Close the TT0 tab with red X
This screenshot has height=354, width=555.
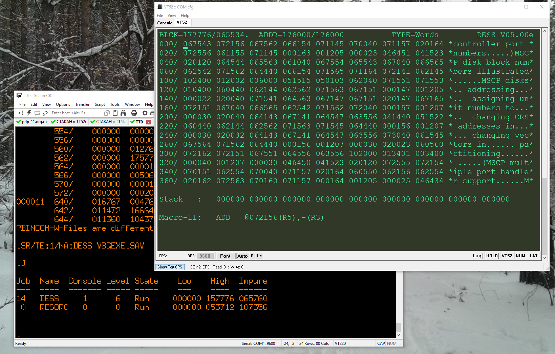148,122
